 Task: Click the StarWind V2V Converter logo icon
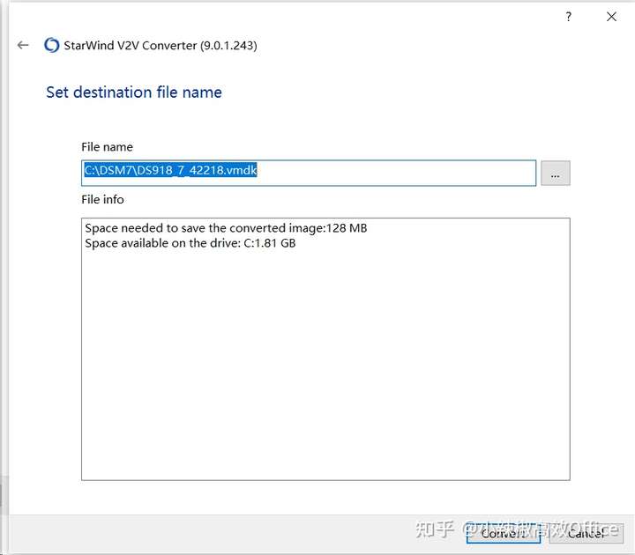tap(51, 45)
